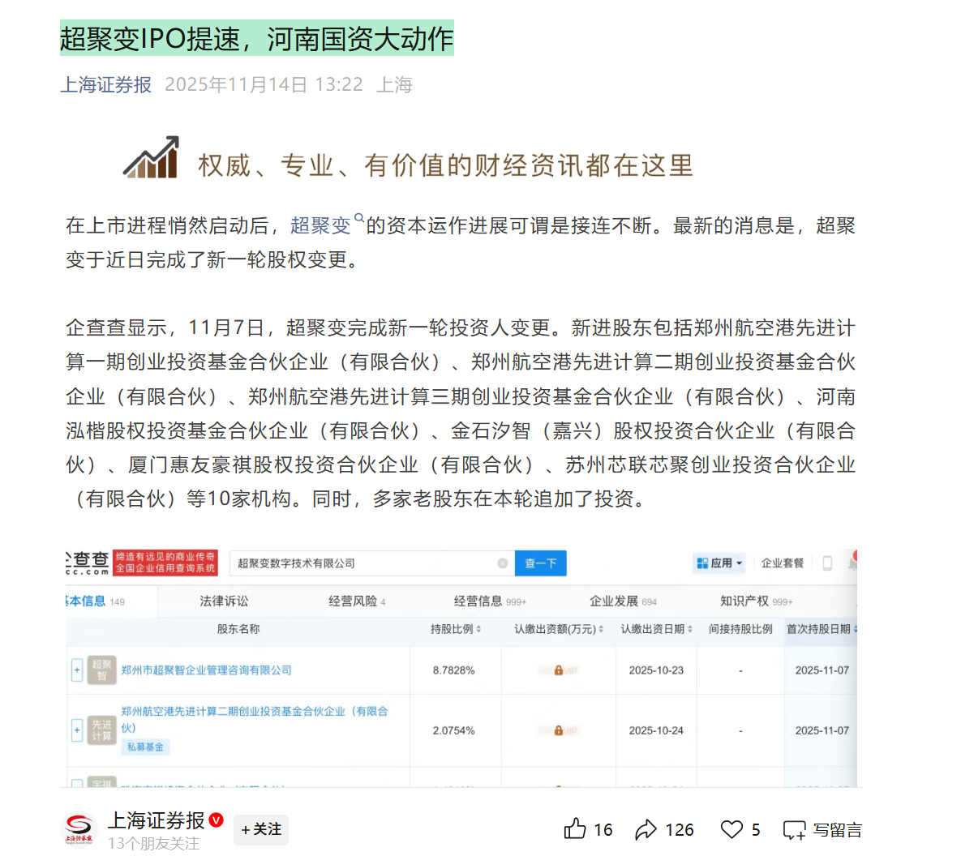Sort by 认缴出资额(万元) column
This screenshot has height=856, width=961.
click(558, 629)
